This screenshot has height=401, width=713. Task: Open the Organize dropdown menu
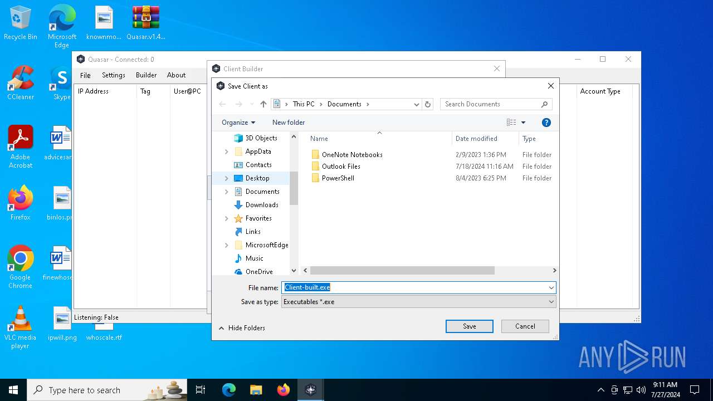pos(238,123)
